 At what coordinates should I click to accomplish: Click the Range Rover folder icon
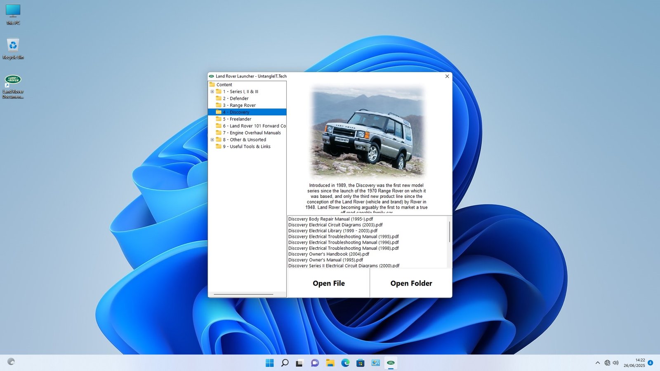219,105
